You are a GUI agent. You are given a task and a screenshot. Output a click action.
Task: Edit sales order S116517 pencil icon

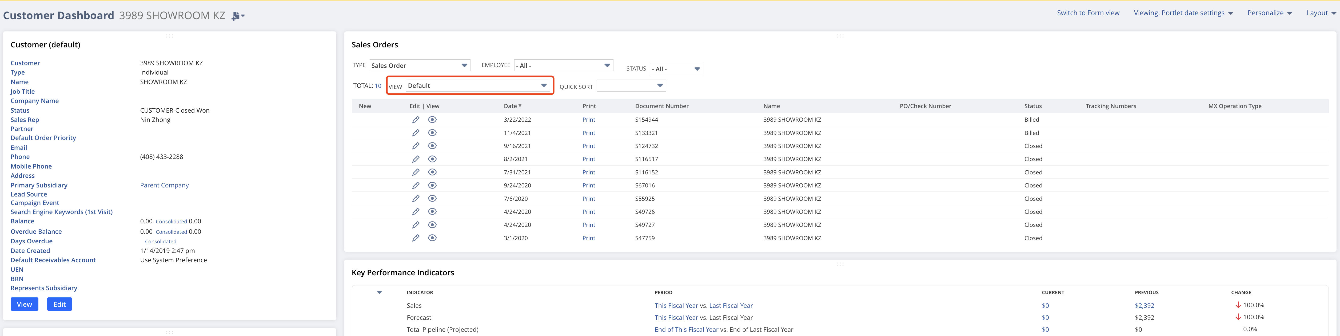(416, 159)
